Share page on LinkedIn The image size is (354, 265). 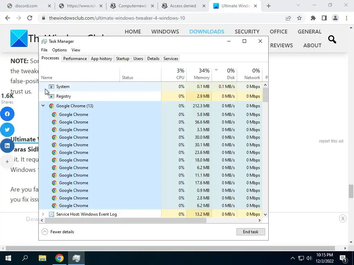[x=7, y=146]
